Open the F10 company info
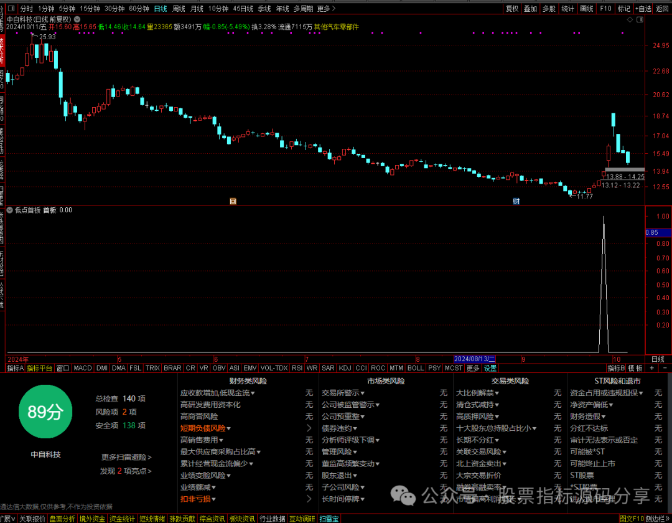 (x=605, y=9)
